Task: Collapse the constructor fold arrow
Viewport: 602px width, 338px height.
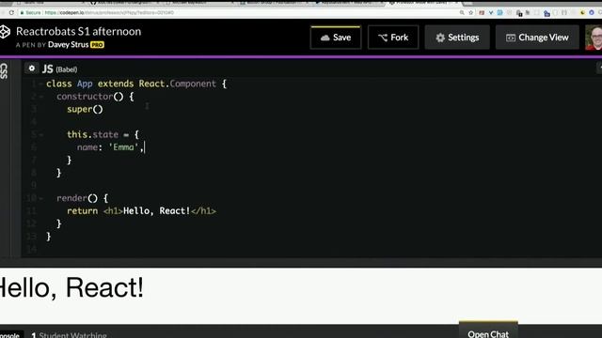Action: pos(40,97)
